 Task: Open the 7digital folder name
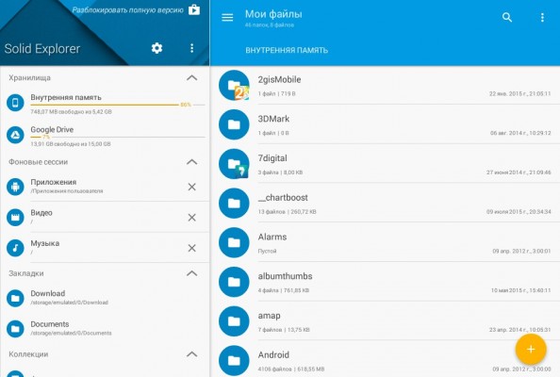click(x=272, y=158)
